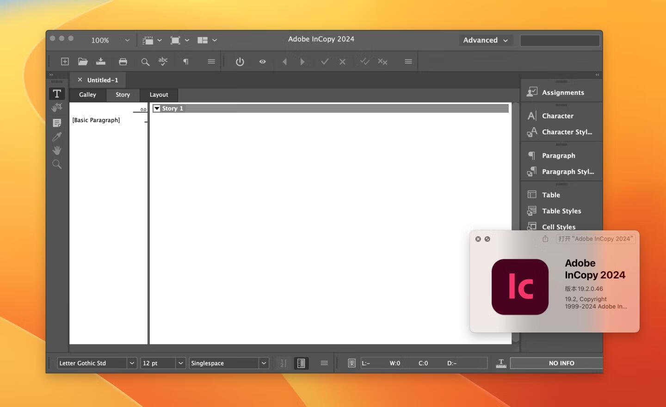Go to previous change arrow

[x=284, y=62]
